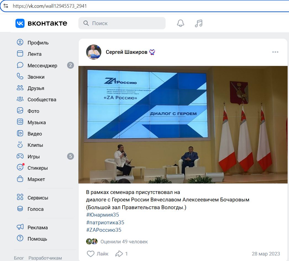Viewport: 289px width, 261px height.
Task: Click the Стикеры smiley icon
Action: (x=20, y=168)
